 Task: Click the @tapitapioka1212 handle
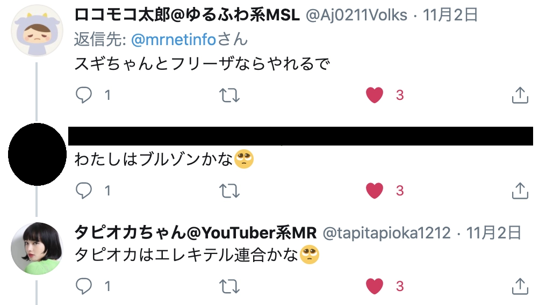pyautogui.click(x=386, y=233)
